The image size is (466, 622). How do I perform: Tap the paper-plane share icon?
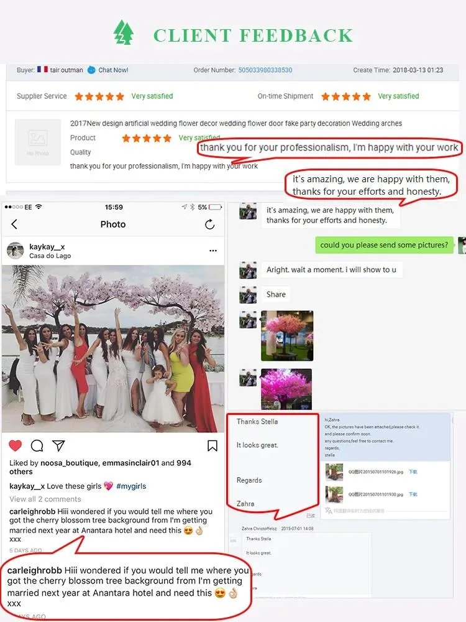[x=58, y=445]
